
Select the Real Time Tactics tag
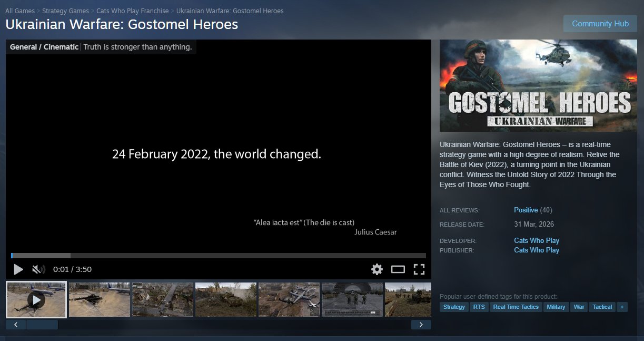pyautogui.click(x=516, y=307)
